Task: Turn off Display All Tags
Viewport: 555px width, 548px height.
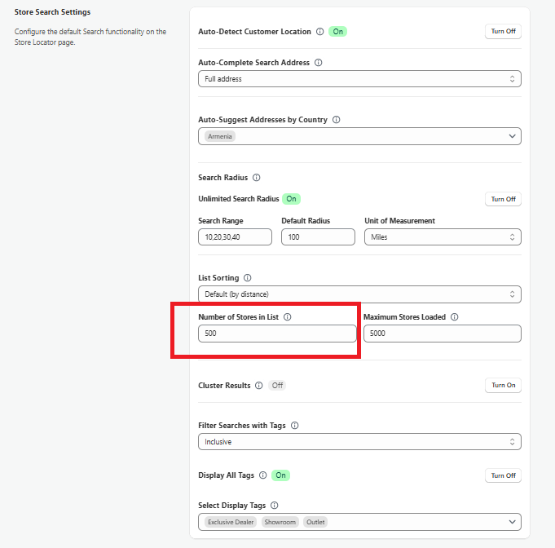Action: point(503,475)
